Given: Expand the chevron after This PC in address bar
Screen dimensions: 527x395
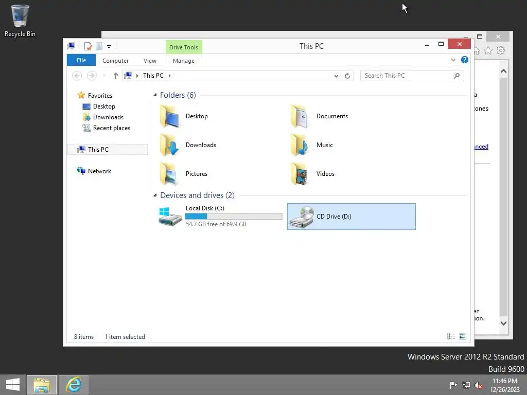Looking at the screenshot, I should [x=170, y=76].
